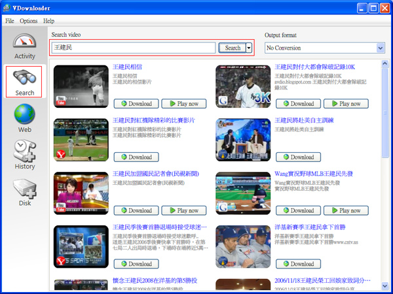This screenshot has width=393, height=294.
Task: Click the 3K Yankees pitcher thumbnail
Action: [243, 86]
